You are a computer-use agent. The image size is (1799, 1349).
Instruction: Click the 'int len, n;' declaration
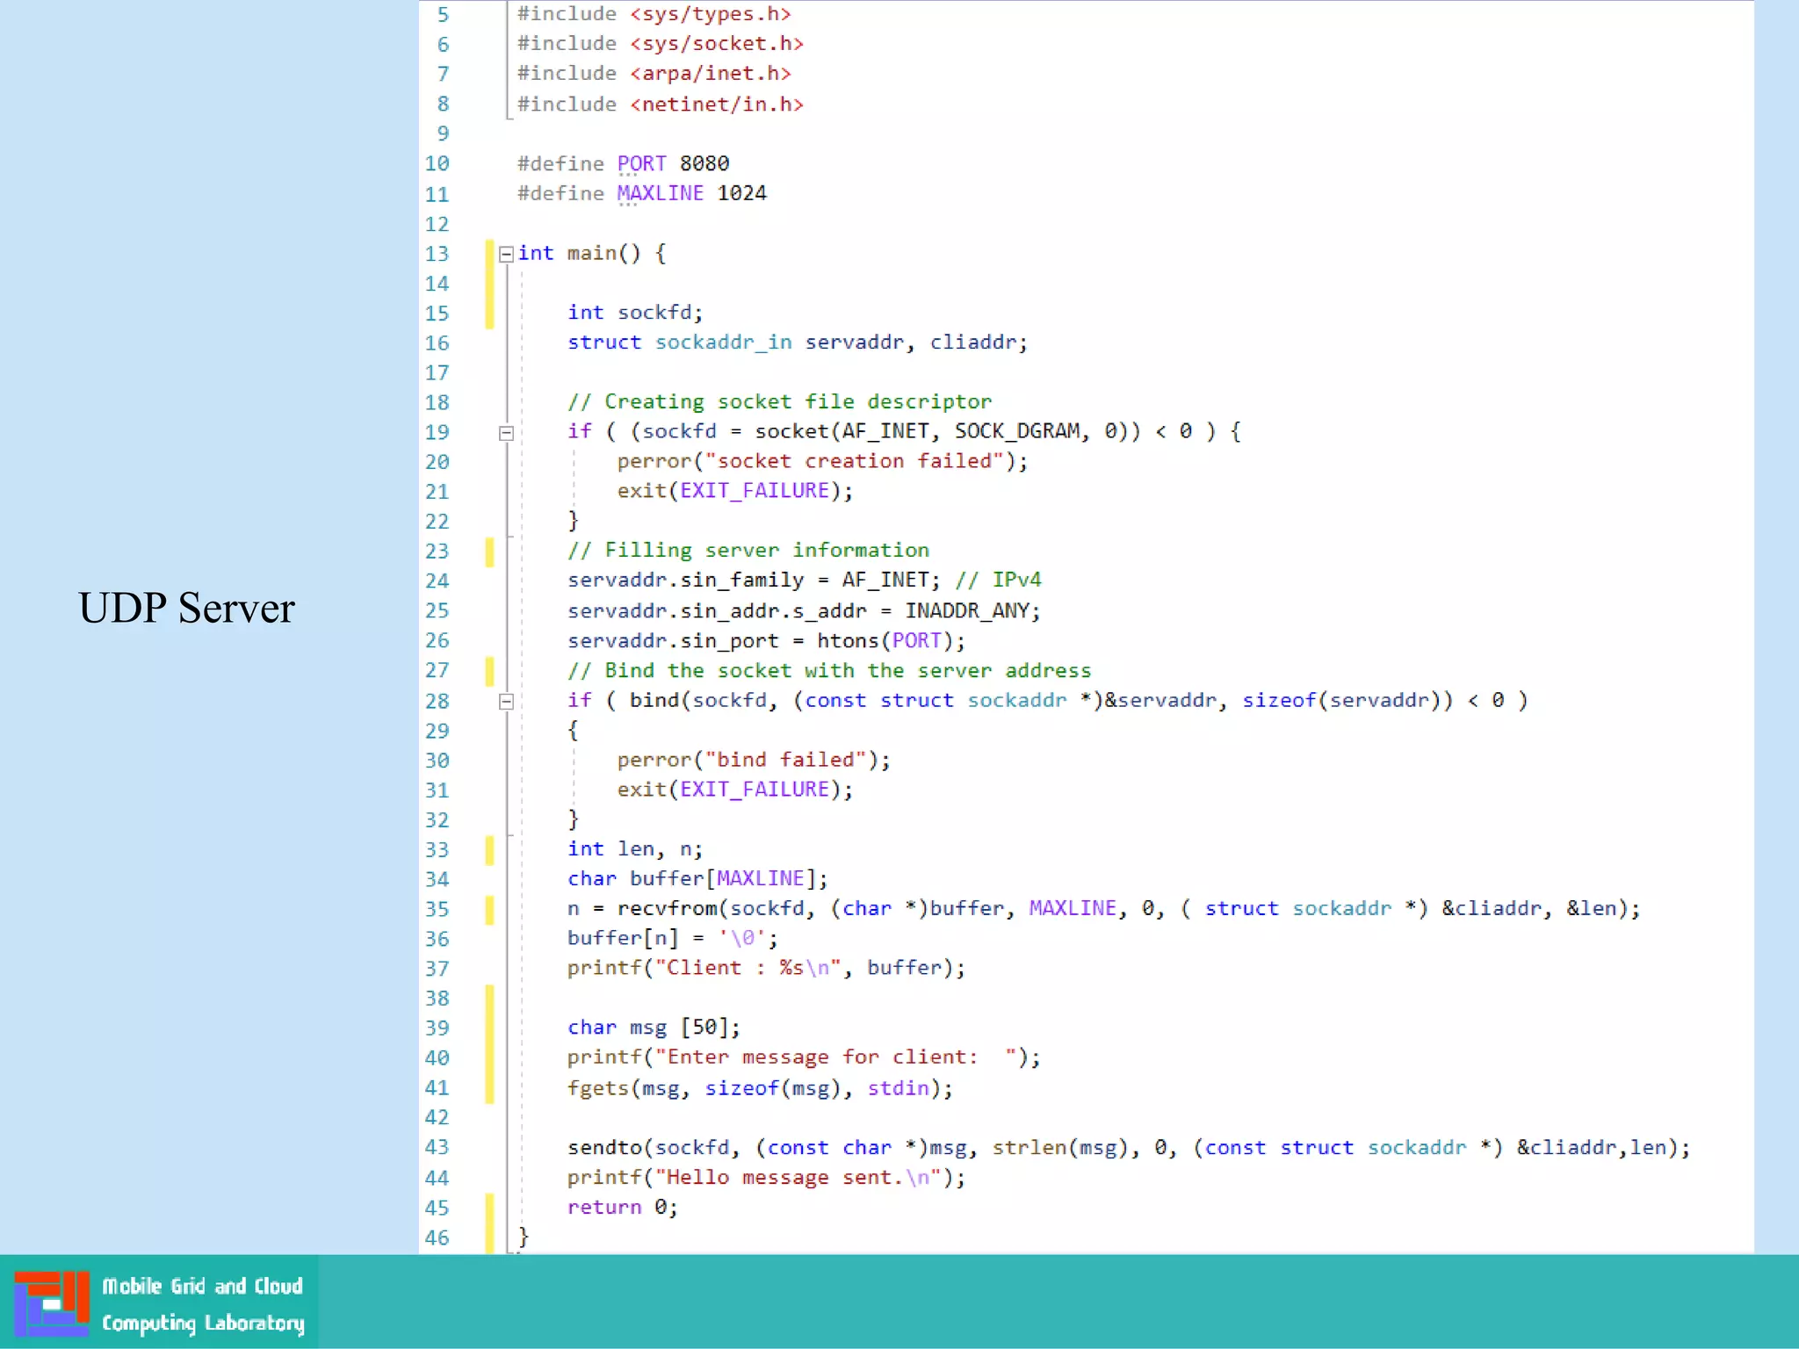634,849
